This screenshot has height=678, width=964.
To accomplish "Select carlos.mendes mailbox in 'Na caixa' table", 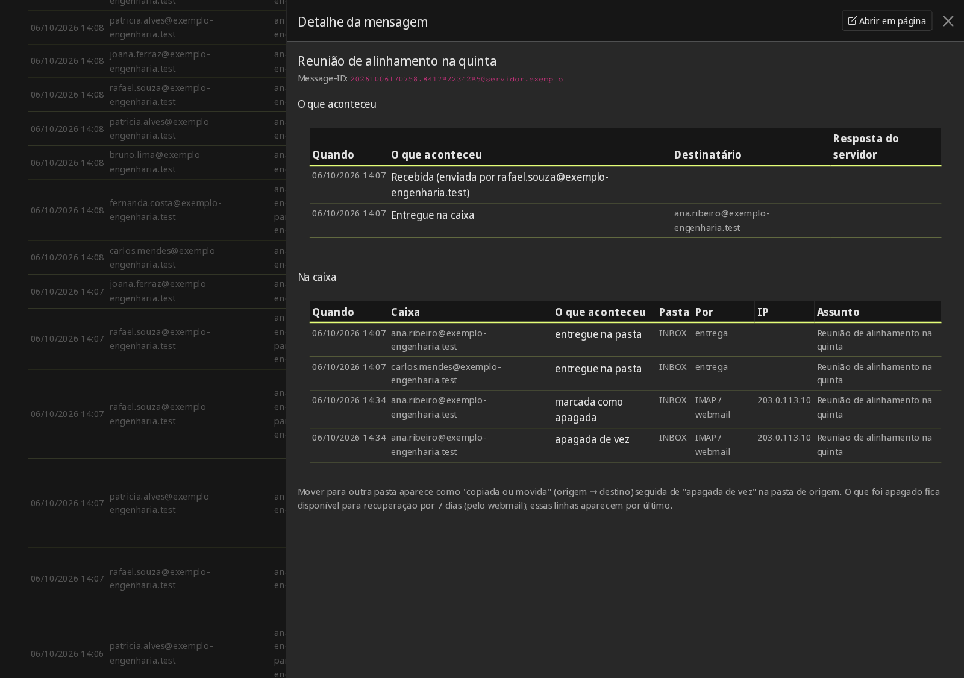I will [x=446, y=374].
